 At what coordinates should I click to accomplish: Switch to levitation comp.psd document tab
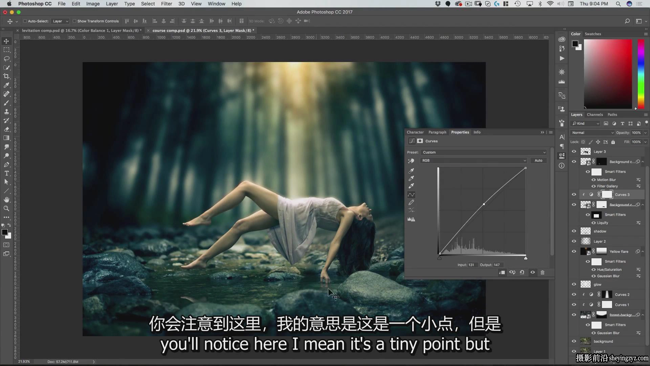82,30
